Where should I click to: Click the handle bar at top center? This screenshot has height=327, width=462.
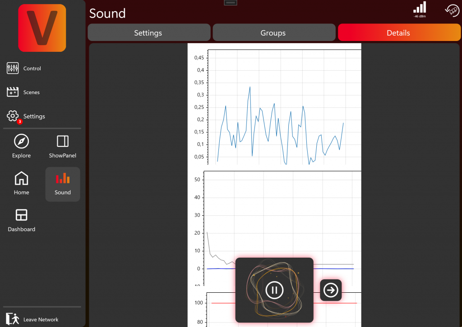coord(230,3)
